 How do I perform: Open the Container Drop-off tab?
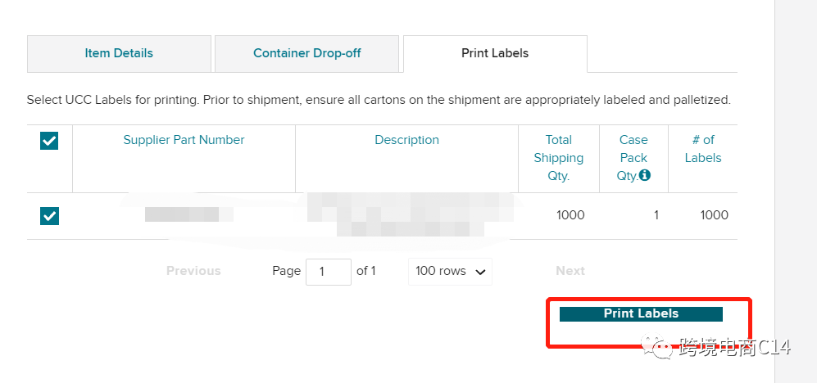(306, 53)
